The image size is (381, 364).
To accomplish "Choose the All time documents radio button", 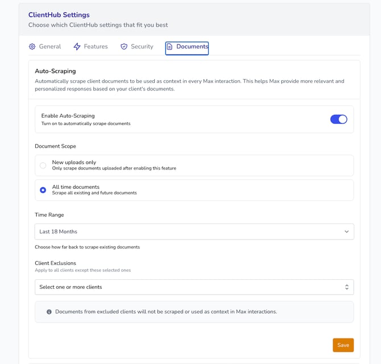I will [43, 190].
